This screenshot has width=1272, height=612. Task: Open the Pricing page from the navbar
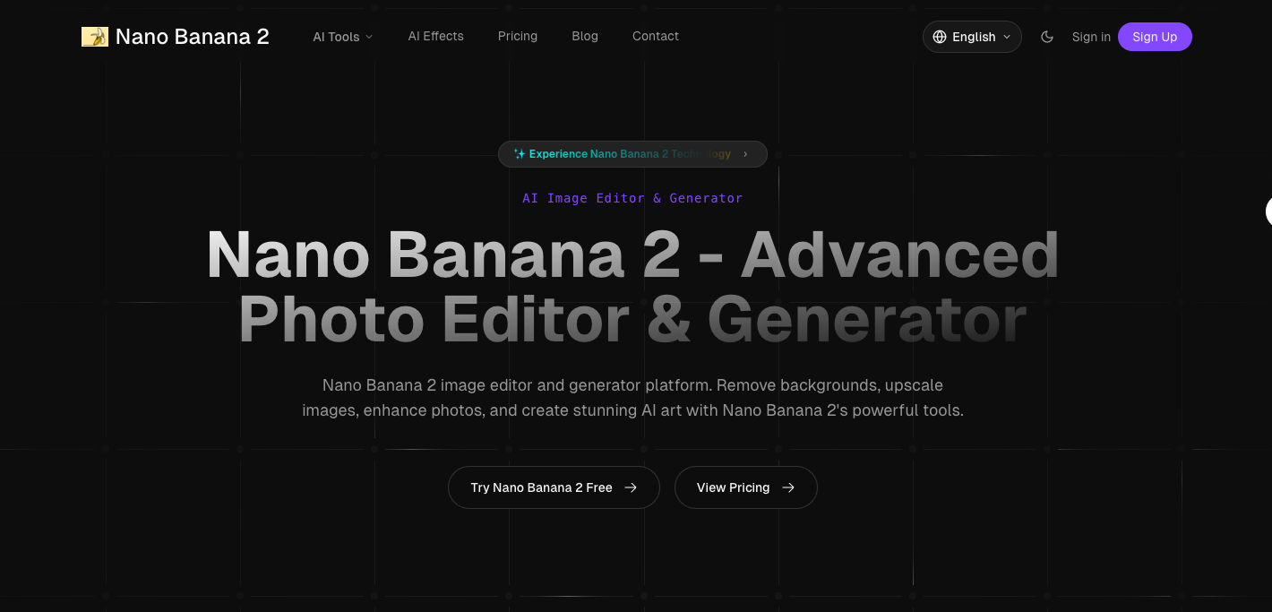pyautogui.click(x=517, y=37)
